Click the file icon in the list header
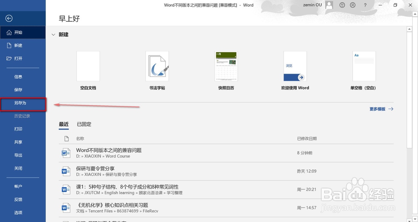Screen dimensions: 418x222 [66, 138]
